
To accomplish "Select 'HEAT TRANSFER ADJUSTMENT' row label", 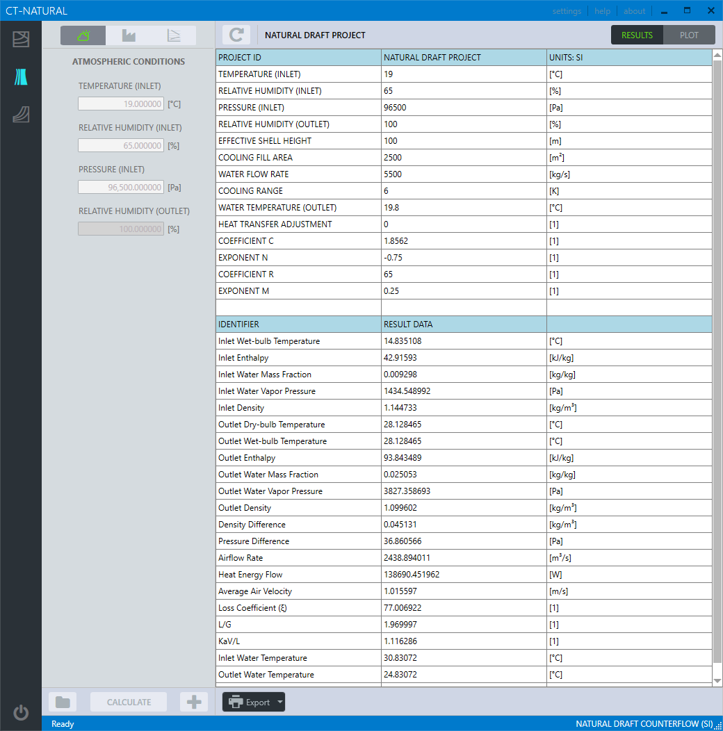I will [x=275, y=224].
